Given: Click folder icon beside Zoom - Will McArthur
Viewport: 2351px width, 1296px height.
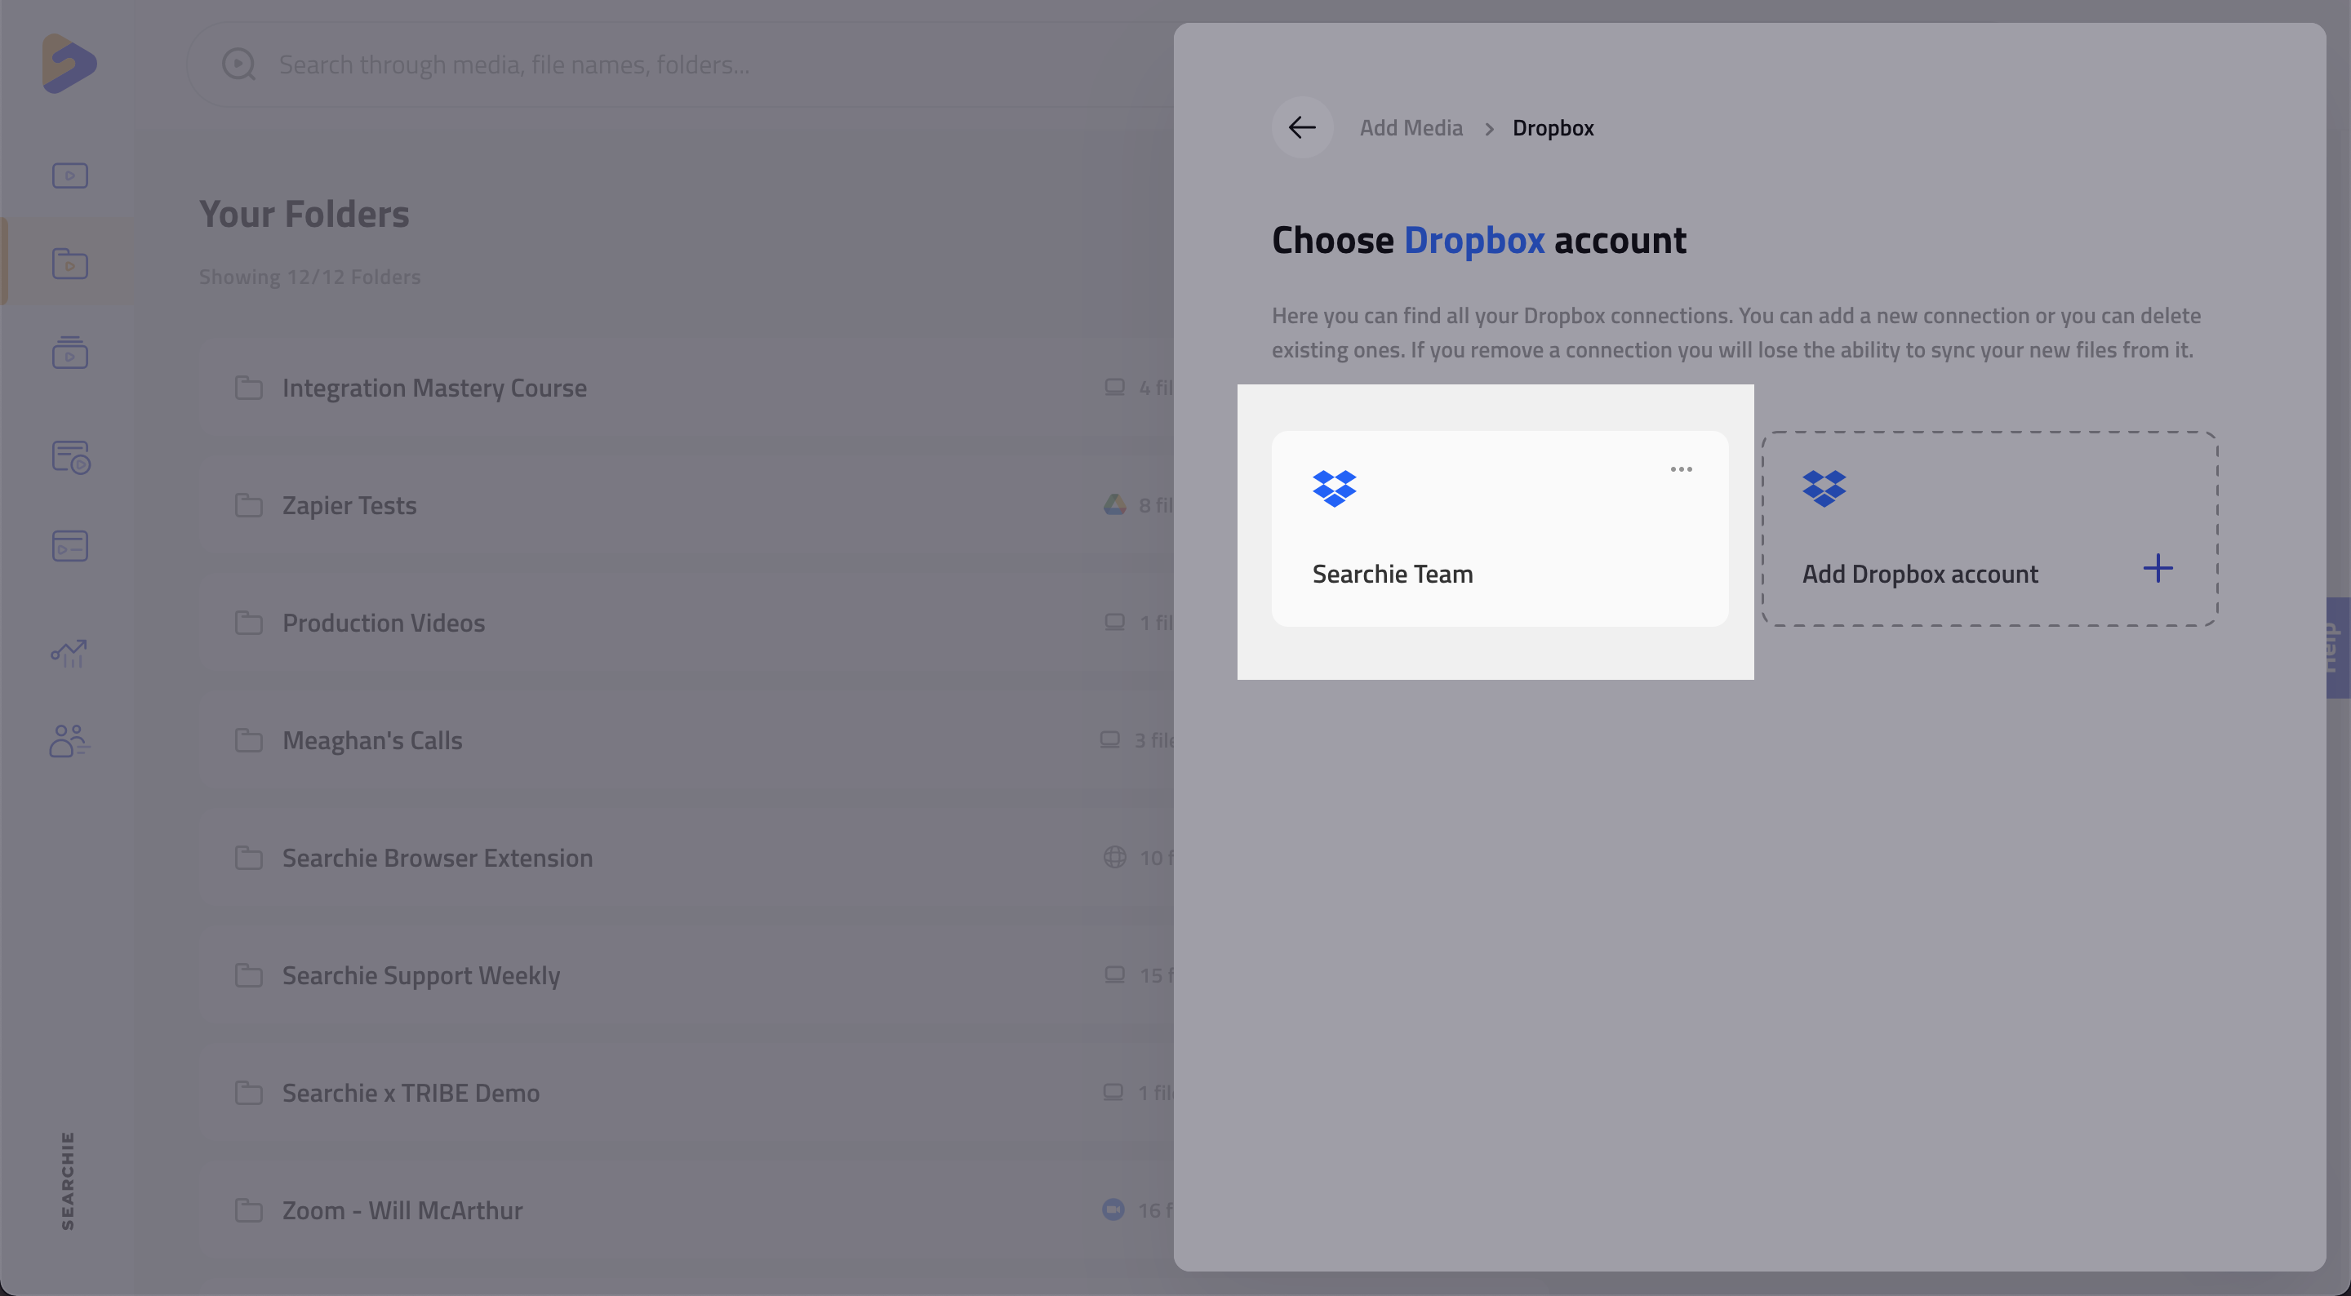Looking at the screenshot, I should coord(248,1210).
